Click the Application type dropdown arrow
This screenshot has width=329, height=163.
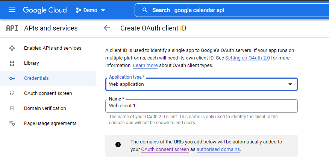pos(290,84)
